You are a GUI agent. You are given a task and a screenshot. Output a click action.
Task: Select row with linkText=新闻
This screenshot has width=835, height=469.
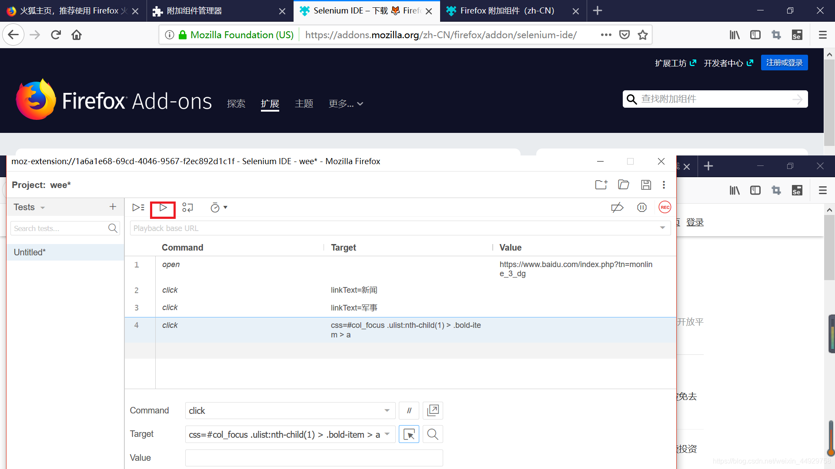click(400, 290)
